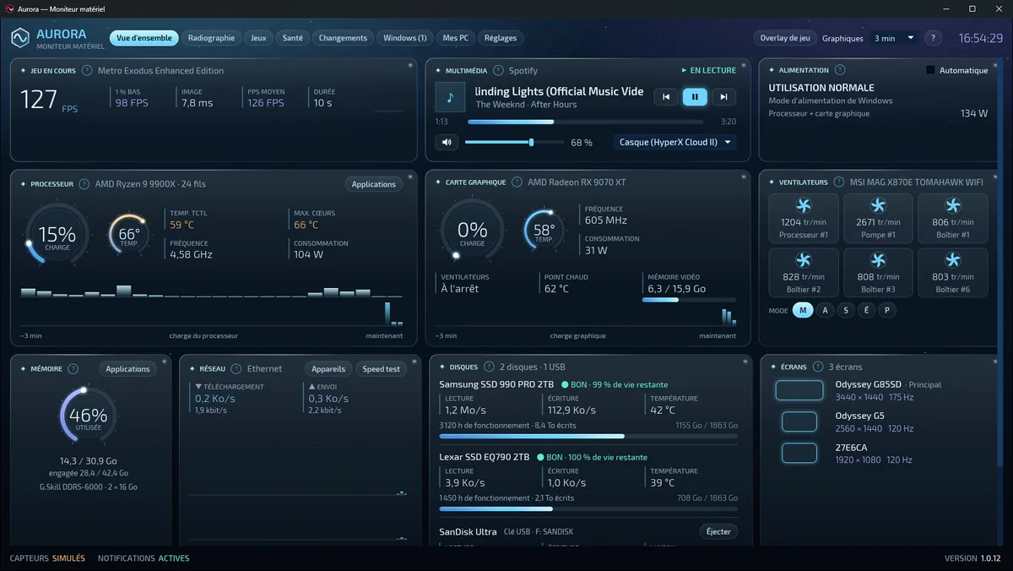
Task: Pause the playing Spotify track
Action: point(695,97)
